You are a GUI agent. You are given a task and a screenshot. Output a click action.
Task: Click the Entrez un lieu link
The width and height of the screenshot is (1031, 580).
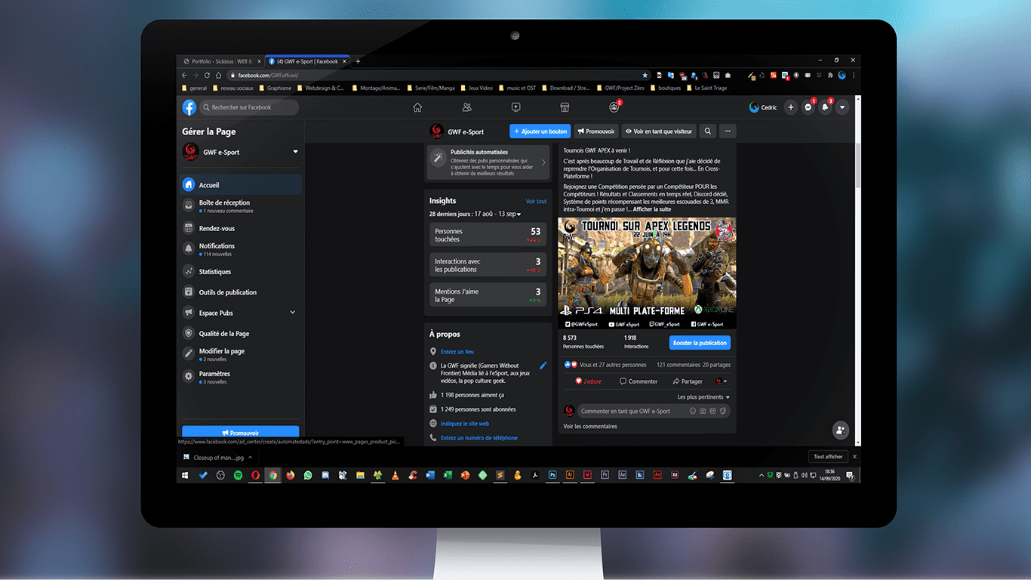(x=457, y=352)
